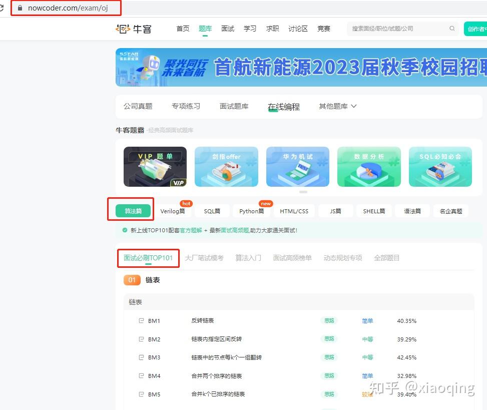Select the SHELL篇 category
487x410 pixels.
click(x=374, y=211)
